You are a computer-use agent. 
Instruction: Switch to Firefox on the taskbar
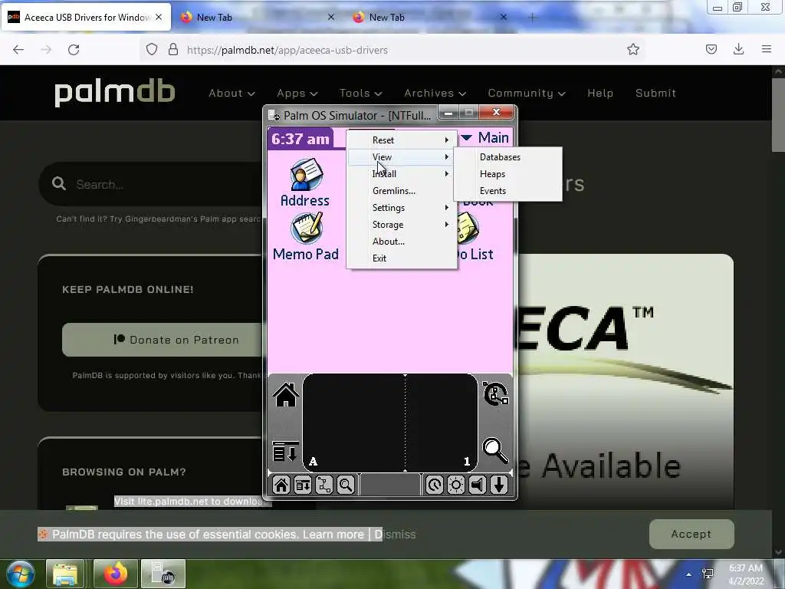tap(116, 574)
